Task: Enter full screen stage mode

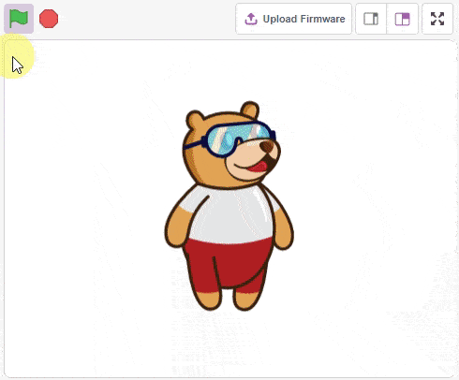Action: click(x=437, y=19)
